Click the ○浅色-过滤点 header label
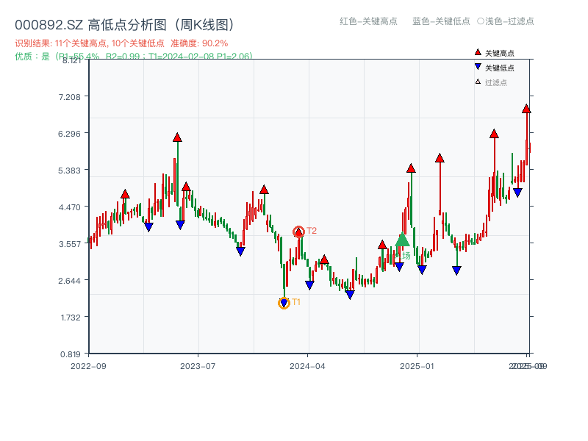588x441 pixels. click(506, 22)
